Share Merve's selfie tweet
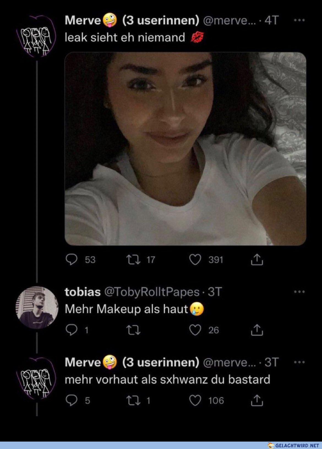 point(257,259)
